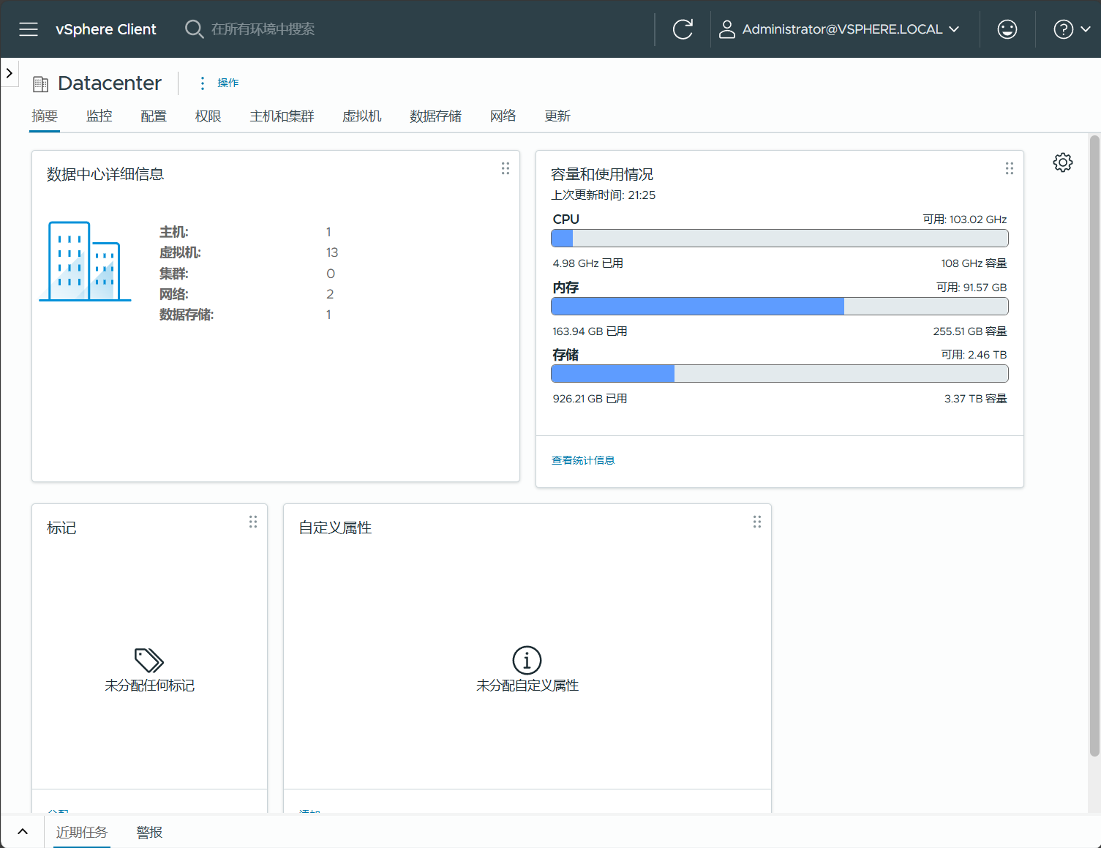This screenshot has height=848, width=1101.
Task: Click the large datacenter buildings illustration
Action: pyautogui.click(x=85, y=261)
